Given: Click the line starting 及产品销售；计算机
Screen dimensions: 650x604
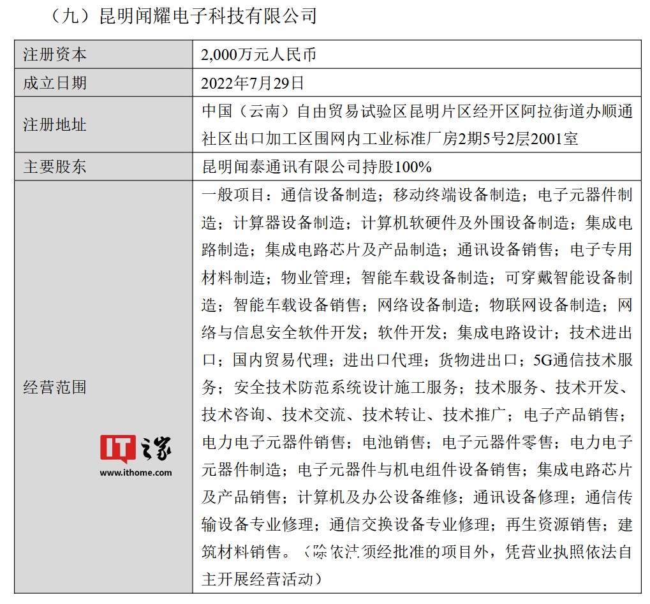Looking at the screenshot, I should pyautogui.click(x=417, y=497).
